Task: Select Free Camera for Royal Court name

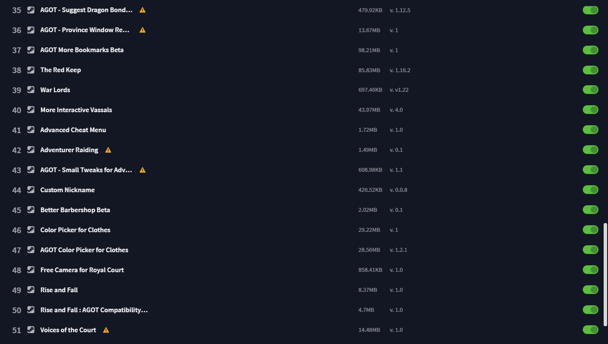Action: click(x=82, y=270)
